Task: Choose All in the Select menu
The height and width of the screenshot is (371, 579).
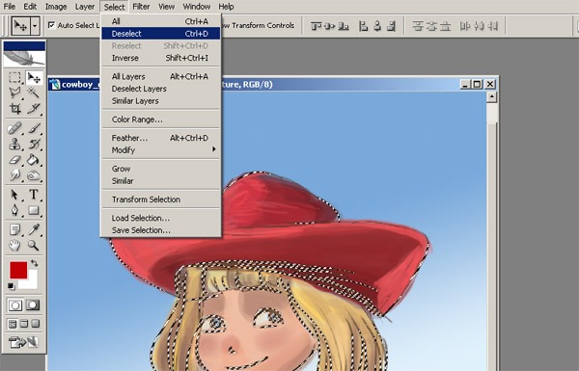Action: (x=161, y=21)
